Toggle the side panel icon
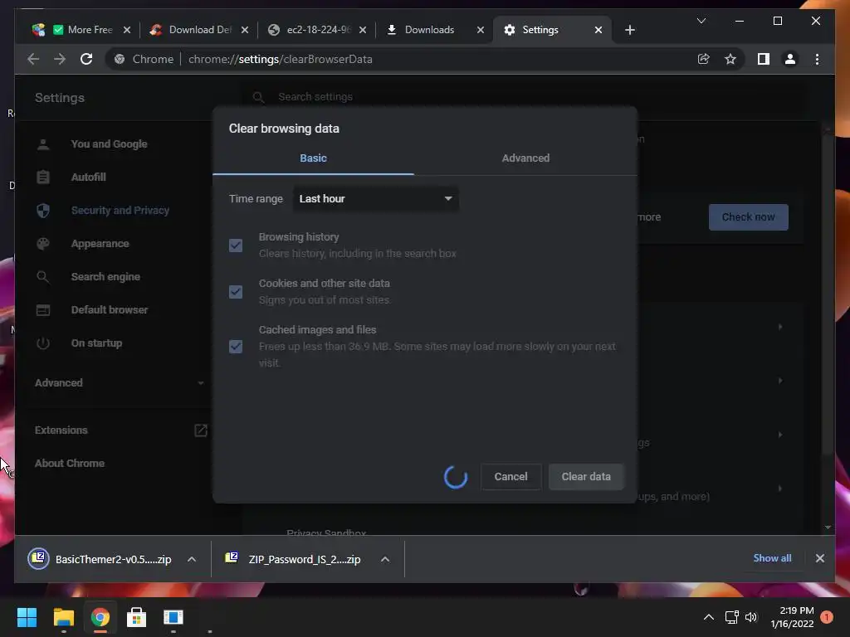Viewport: 850px width, 637px height. pos(764,59)
